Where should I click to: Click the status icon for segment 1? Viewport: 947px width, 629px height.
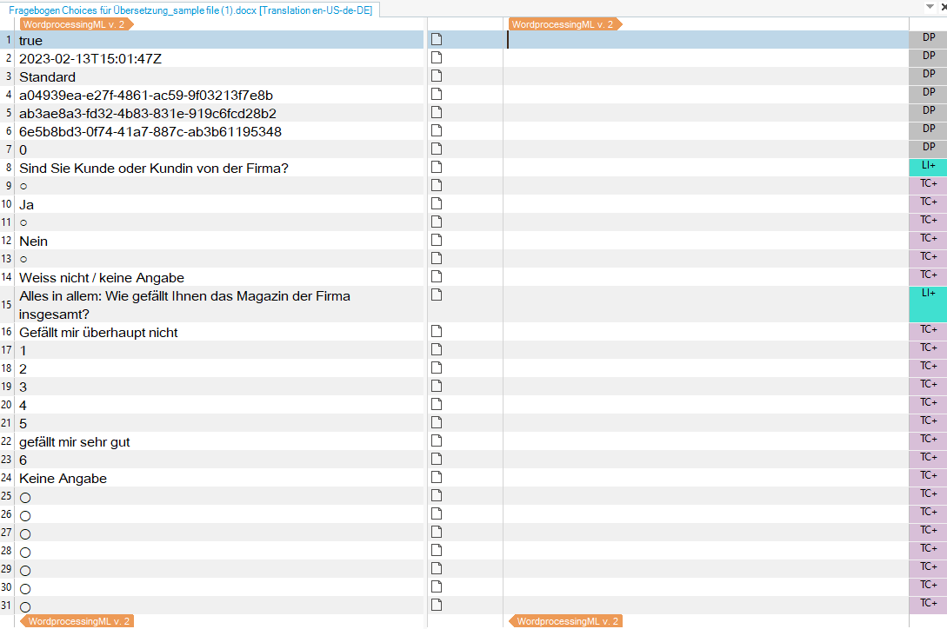pos(437,39)
